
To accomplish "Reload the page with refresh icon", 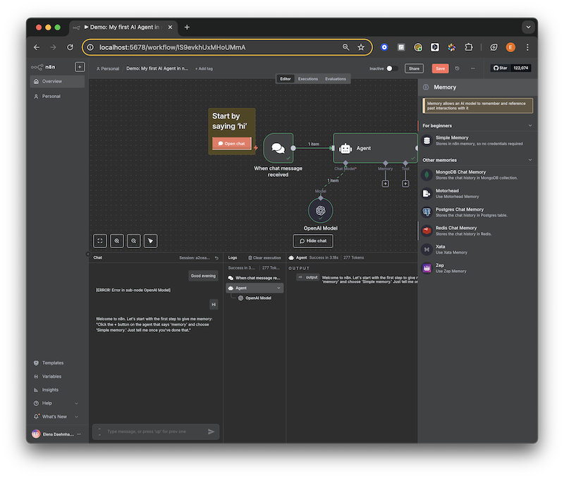I will pos(70,47).
